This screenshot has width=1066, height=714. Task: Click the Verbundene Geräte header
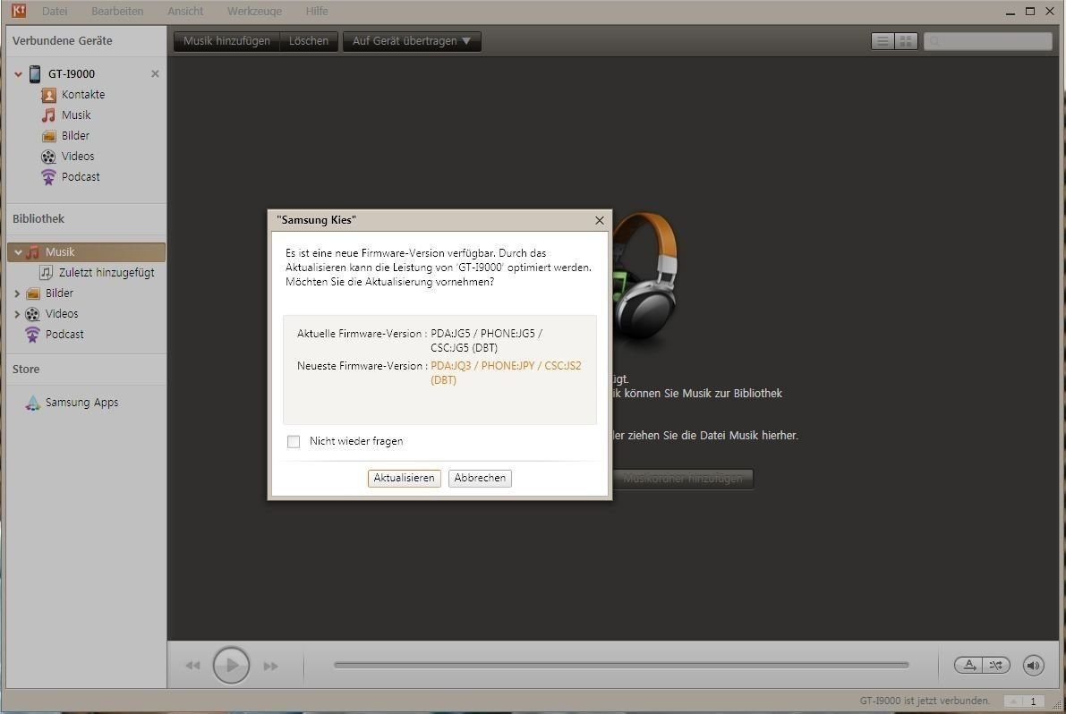[62, 41]
